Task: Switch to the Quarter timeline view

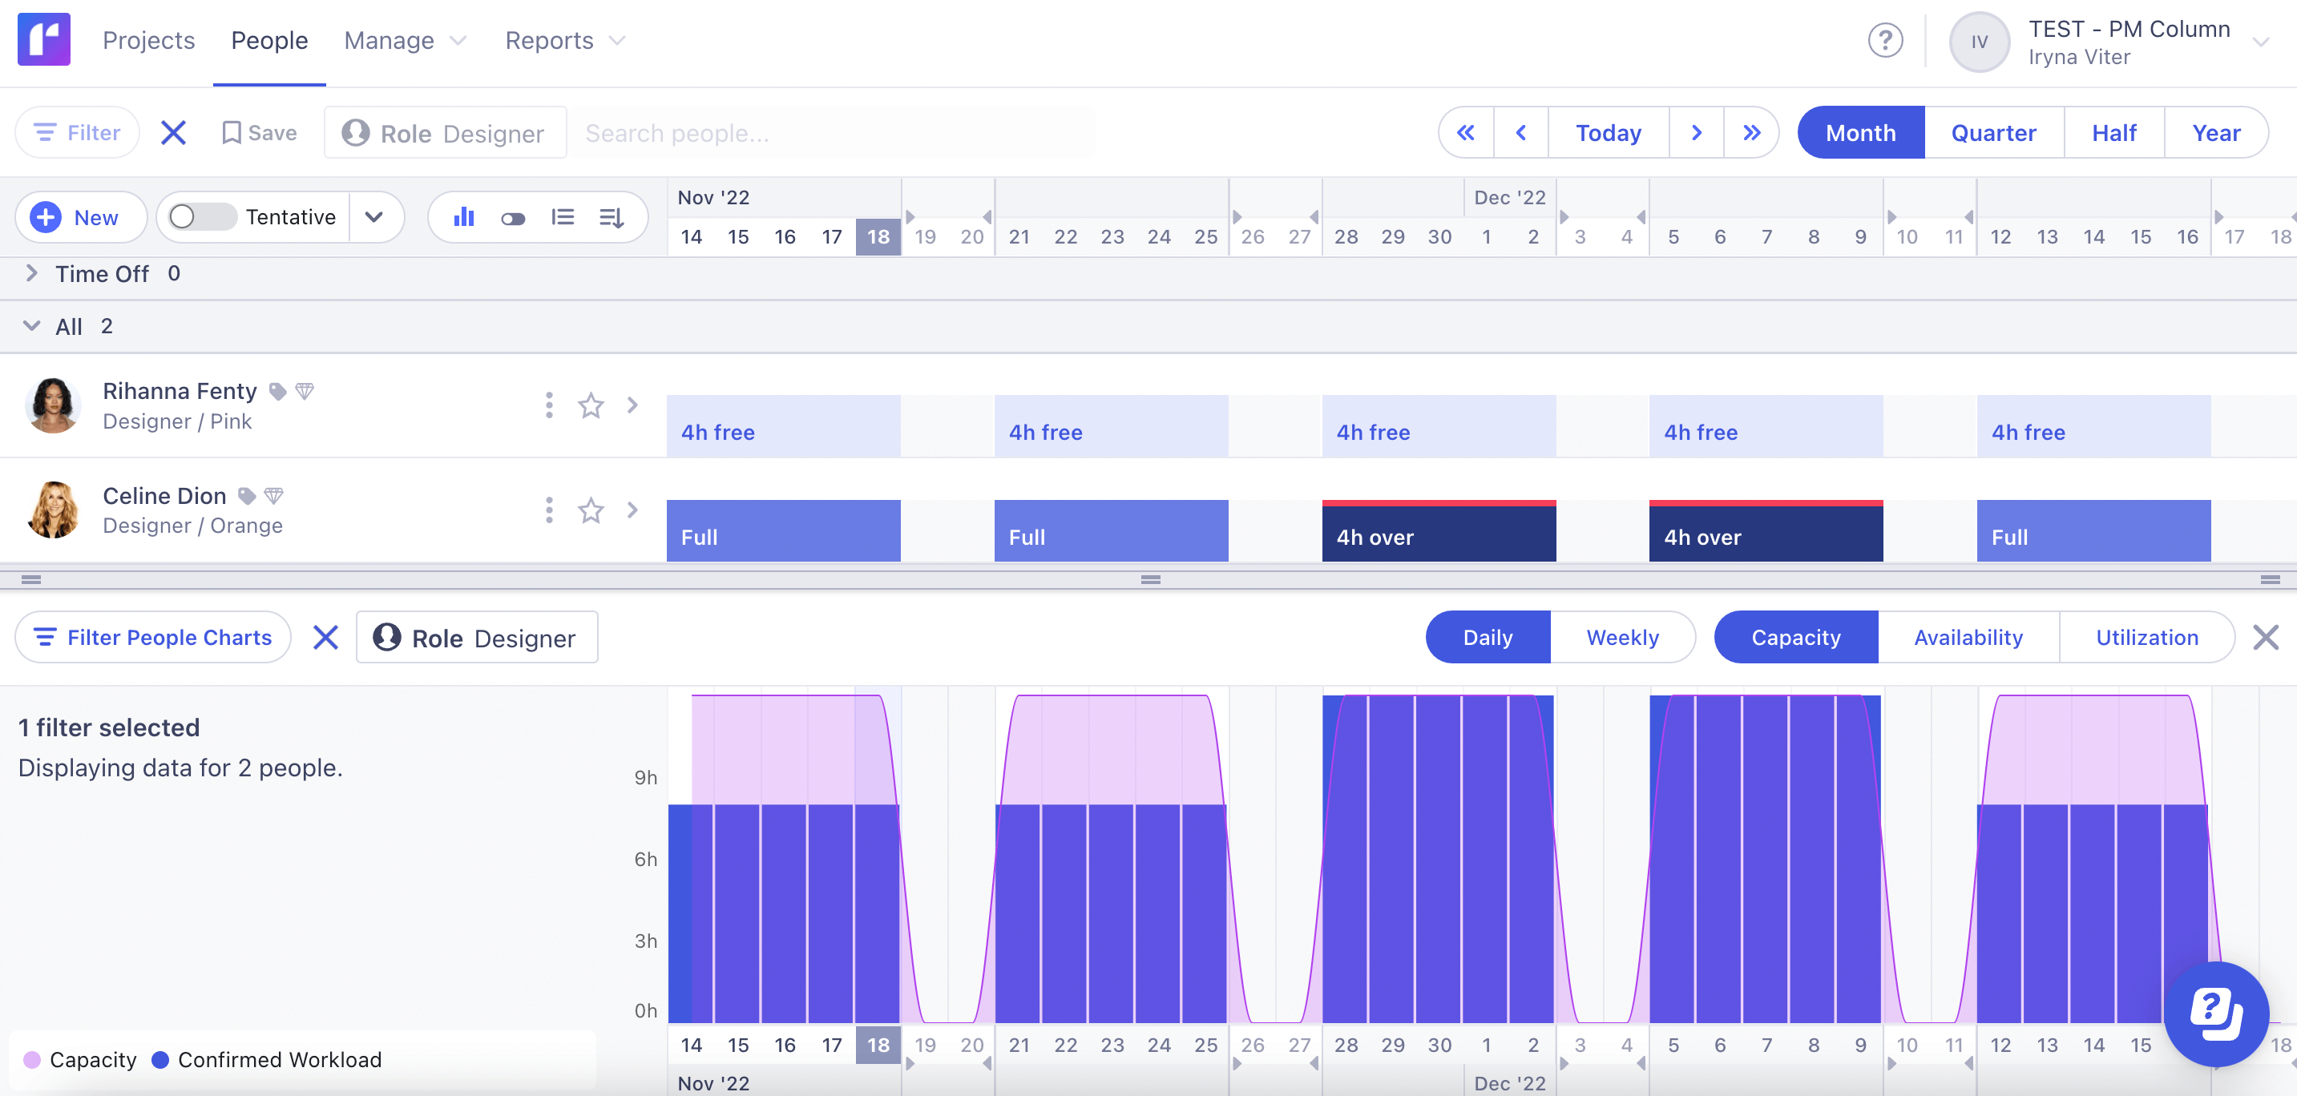Action: click(1994, 132)
